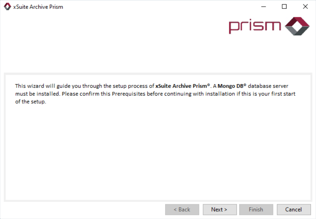The image size is (316, 219).
Task: Click the words "database server" in the text
Action: click(x=268, y=86)
